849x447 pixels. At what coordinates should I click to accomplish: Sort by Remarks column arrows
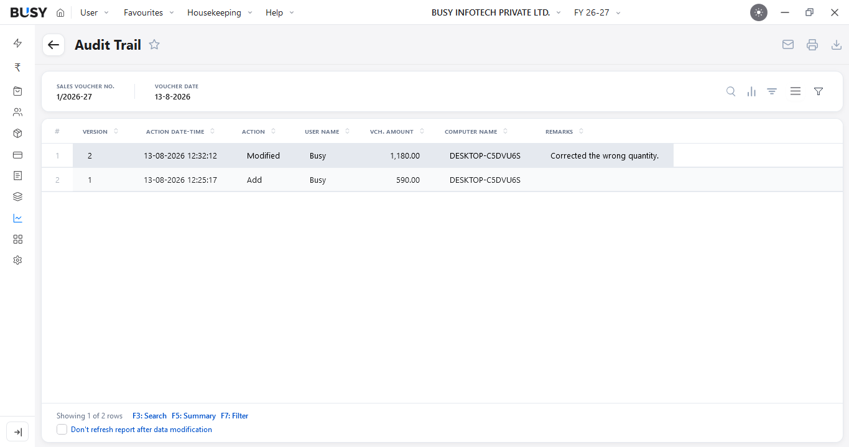(x=581, y=131)
